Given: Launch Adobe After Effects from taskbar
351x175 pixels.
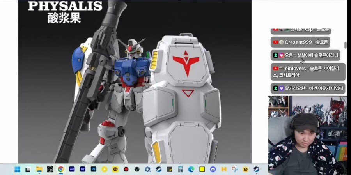Looking at the screenshot, I should tap(72, 170).
